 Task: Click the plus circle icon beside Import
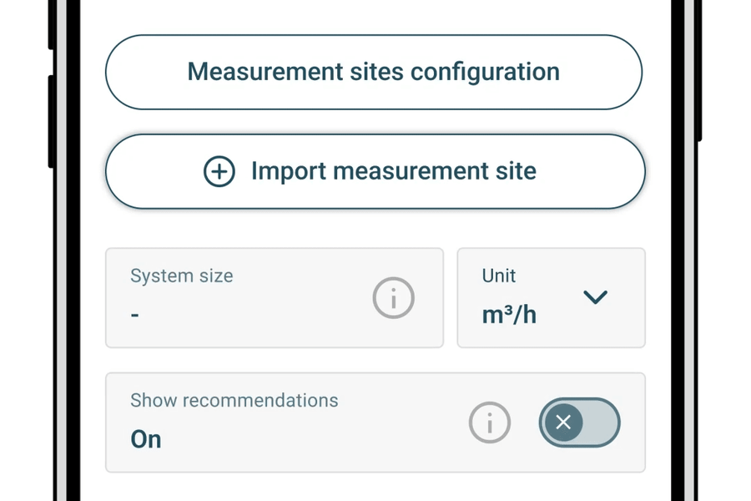click(x=219, y=171)
